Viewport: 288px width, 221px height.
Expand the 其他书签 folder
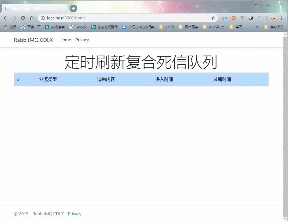274,27
